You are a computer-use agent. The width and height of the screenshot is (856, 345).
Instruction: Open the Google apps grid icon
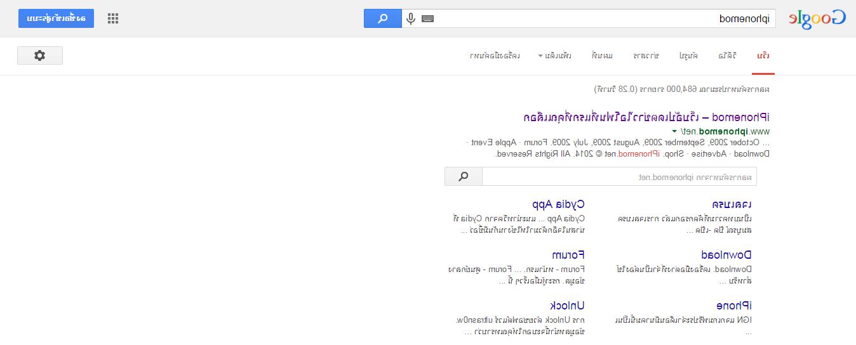113,18
